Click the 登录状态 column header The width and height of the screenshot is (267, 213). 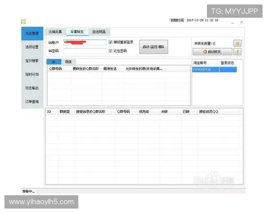click(227, 63)
